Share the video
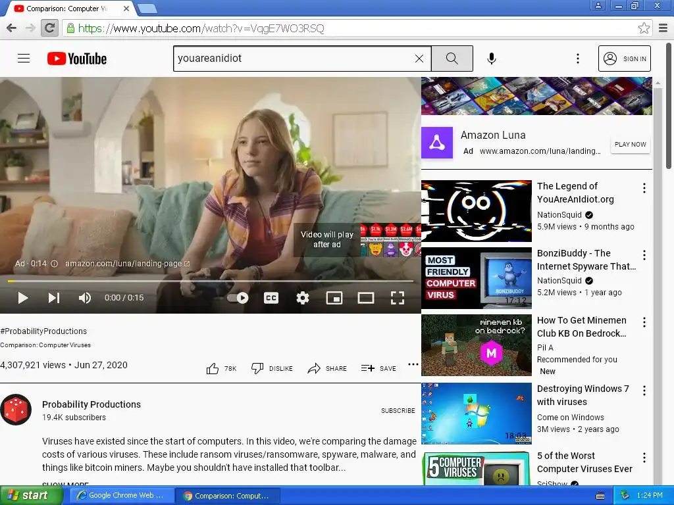The width and height of the screenshot is (674, 505). [327, 368]
